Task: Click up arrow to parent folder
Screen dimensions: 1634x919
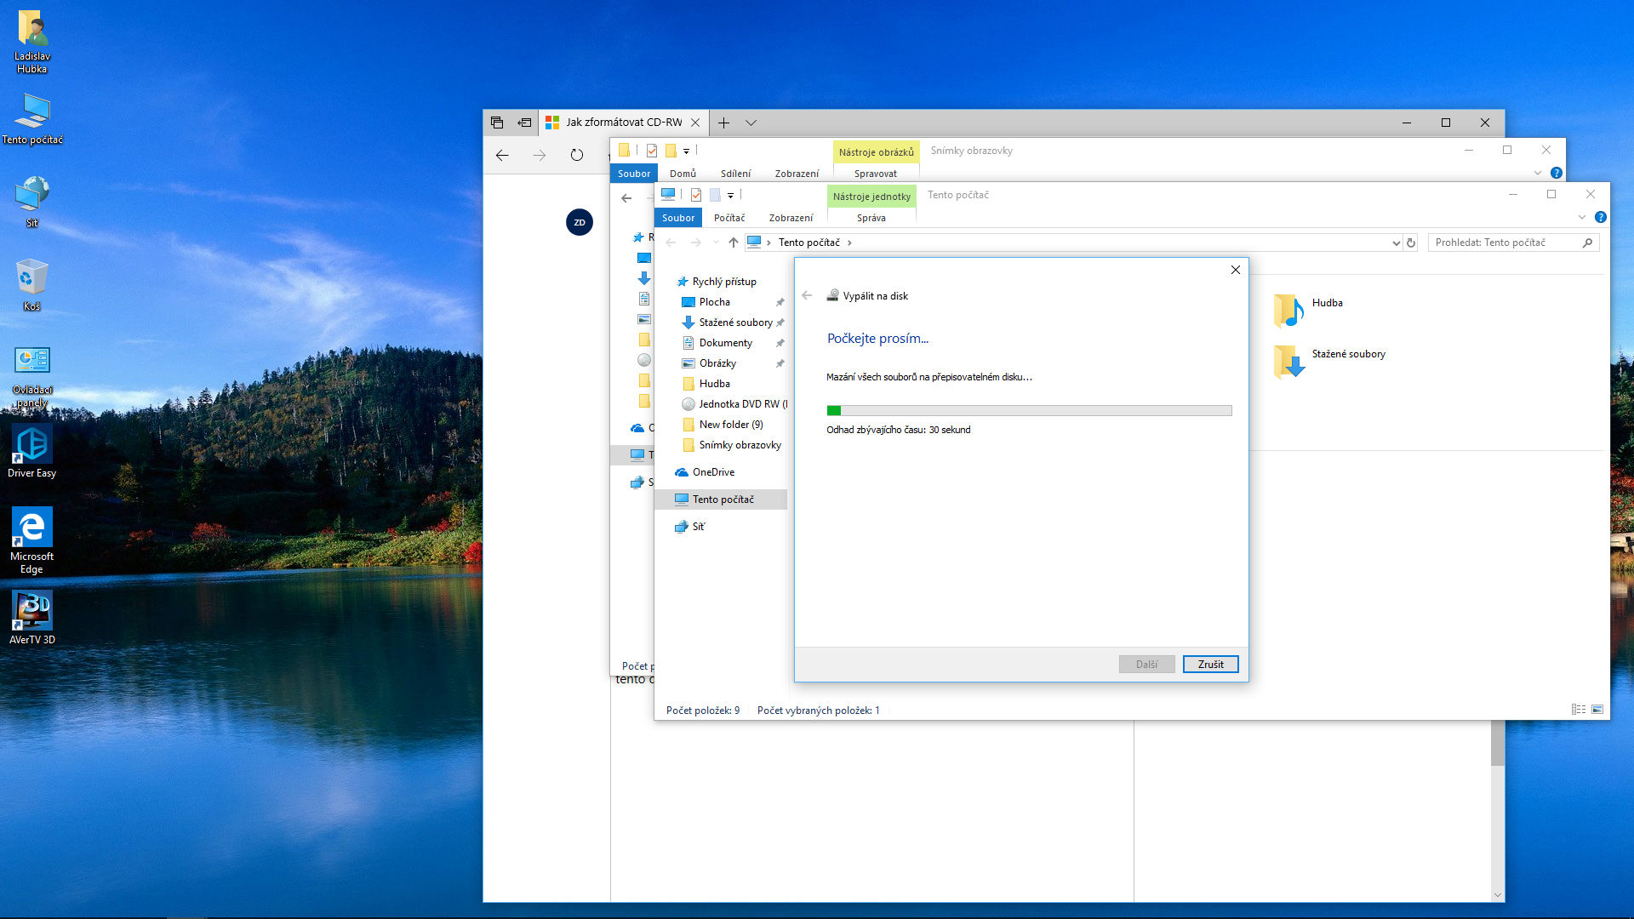Action: (x=733, y=243)
